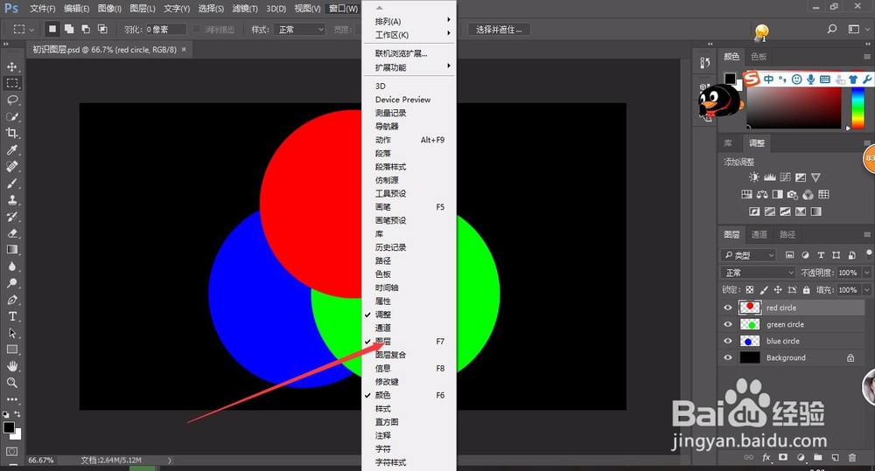
Task: Expand the 排列(A) submenu
Action: click(x=410, y=21)
